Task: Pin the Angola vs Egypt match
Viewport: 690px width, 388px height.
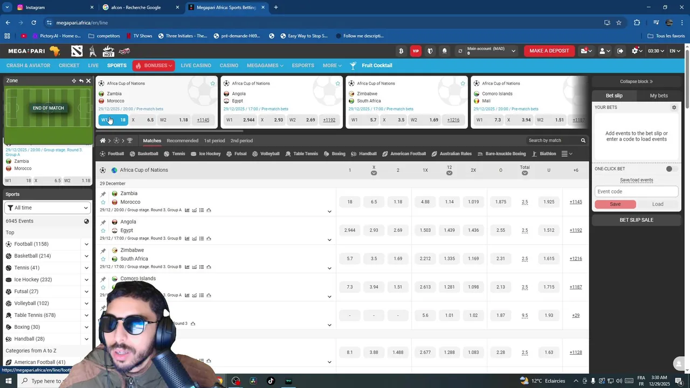Action: 103,222
